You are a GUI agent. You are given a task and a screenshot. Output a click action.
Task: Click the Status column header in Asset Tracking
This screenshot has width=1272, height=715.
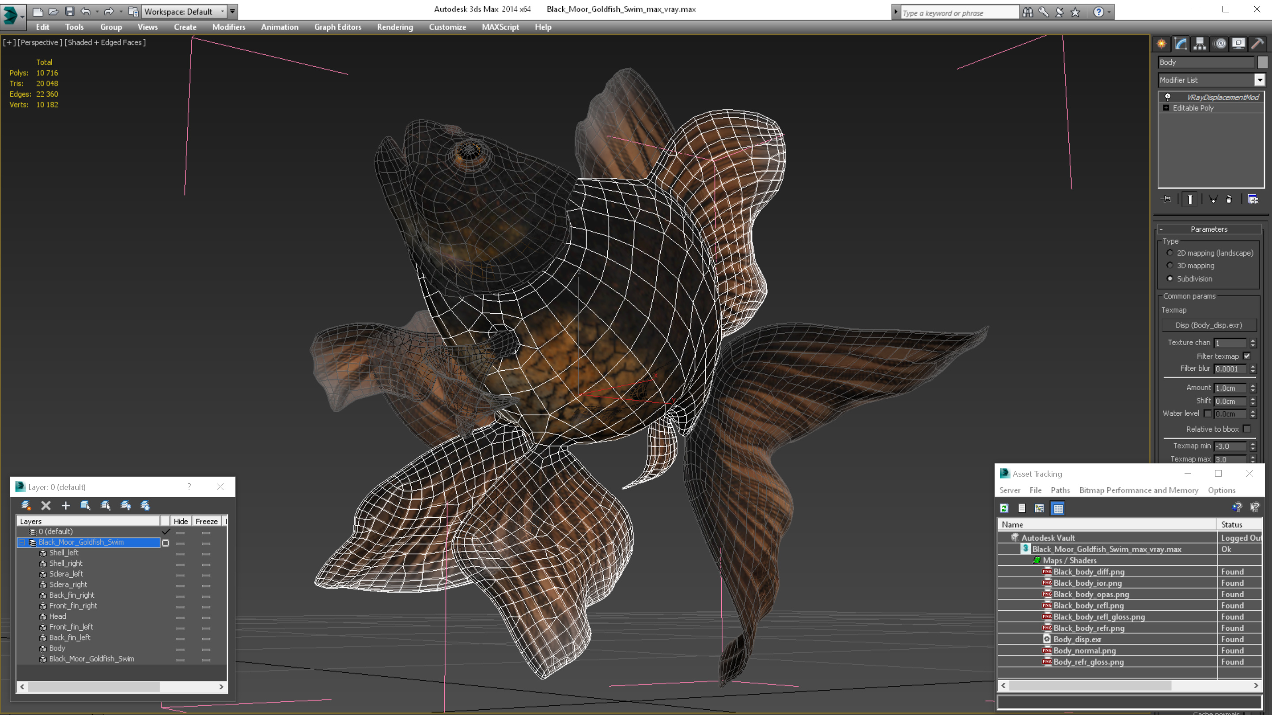click(x=1239, y=524)
